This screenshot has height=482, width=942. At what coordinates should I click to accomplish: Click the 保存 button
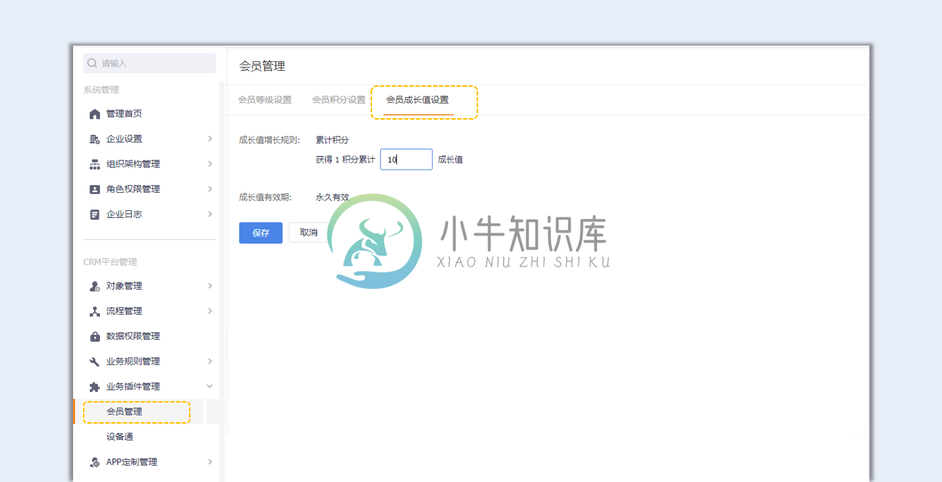(x=261, y=233)
